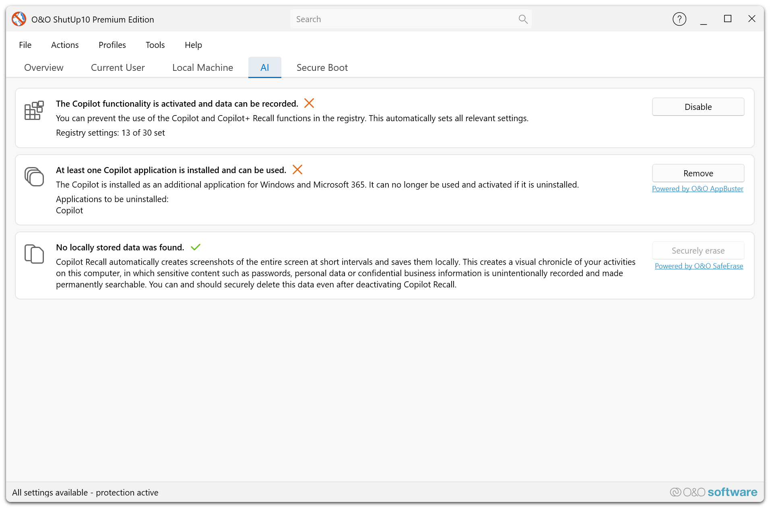Click 'Registry settings: 13 of 30 set' text
Screen dimensions: 770x508
point(110,133)
